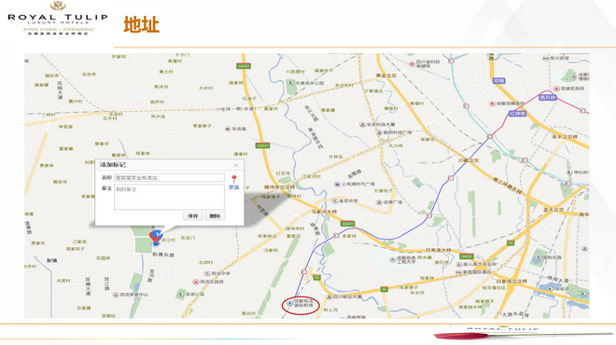This screenshot has height=345, width=616.
Task: Click the 双流区政府 government icon
Action: pos(195,282)
